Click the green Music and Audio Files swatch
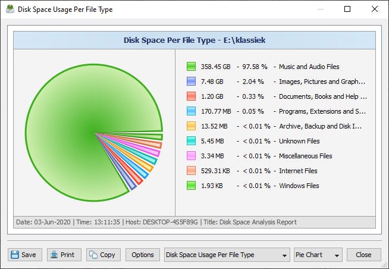 (191, 67)
